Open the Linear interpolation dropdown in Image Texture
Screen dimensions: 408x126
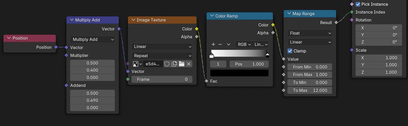point(162,47)
